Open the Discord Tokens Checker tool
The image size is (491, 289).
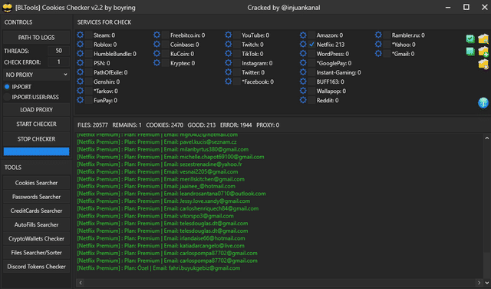point(36,267)
